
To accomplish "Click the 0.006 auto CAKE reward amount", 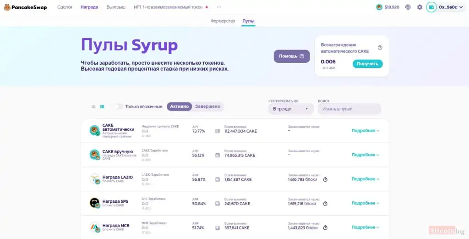I will tap(328, 61).
